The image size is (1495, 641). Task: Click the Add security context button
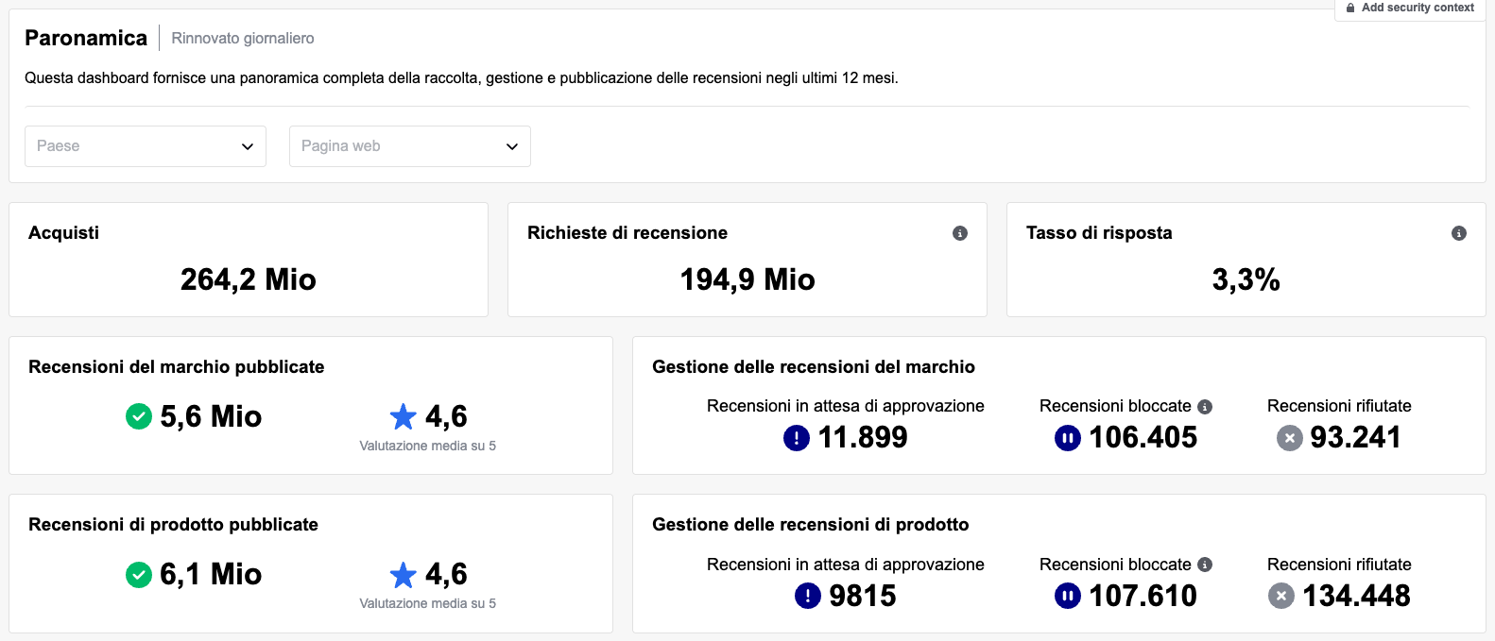(x=1410, y=8)
